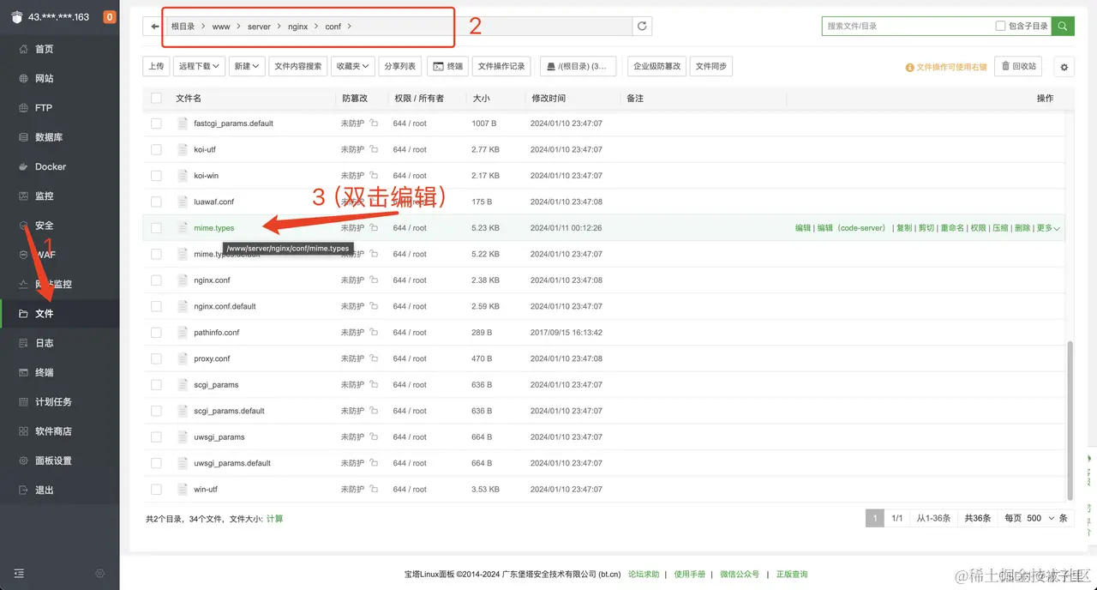This screenshot has width=1097, height=590.
Task: Click lock icon in nginx.conf row
Action: [x=374, y=280]
